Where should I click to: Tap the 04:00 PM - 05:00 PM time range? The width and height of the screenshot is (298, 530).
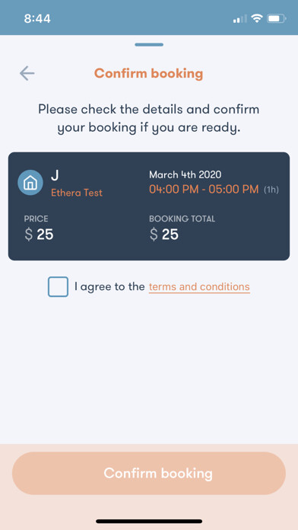click(204, 190)
